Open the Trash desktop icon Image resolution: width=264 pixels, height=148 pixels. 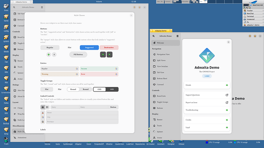(6, 141)
